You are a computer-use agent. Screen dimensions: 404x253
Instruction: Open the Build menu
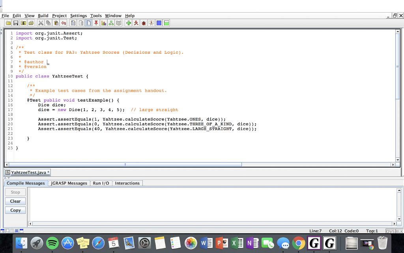coord(43,15)
